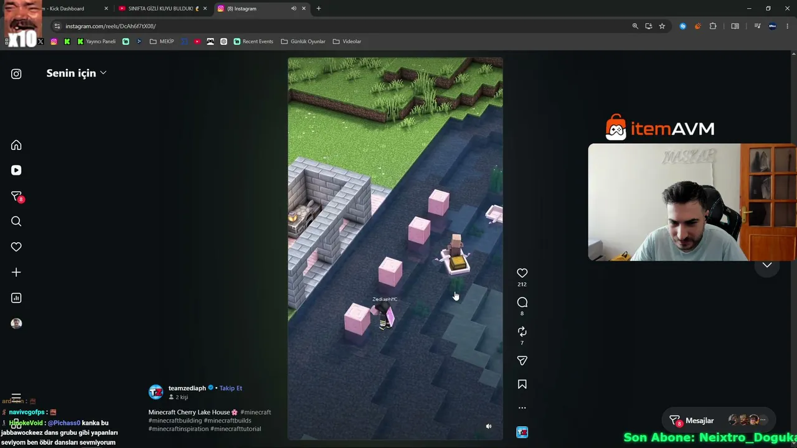797x448 pixels.
Task: Open comments on the reel
Action: coord(522,302)
